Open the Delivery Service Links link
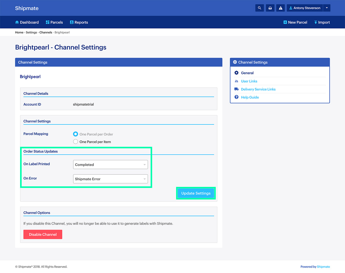 click(x=258, y=89)
